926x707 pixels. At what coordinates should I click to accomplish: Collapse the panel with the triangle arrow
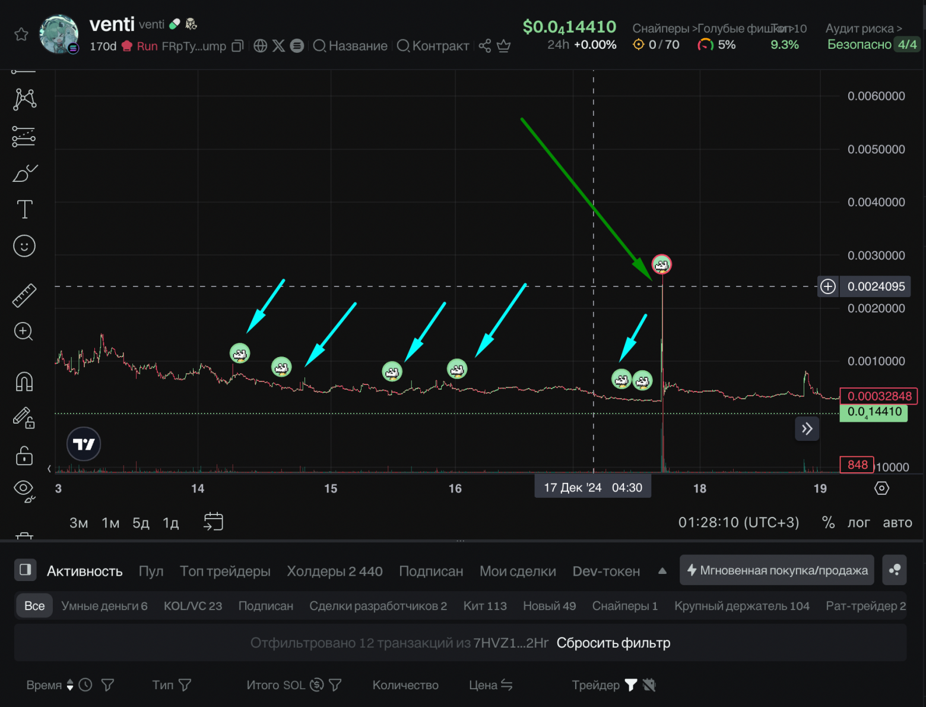[662, 571]
